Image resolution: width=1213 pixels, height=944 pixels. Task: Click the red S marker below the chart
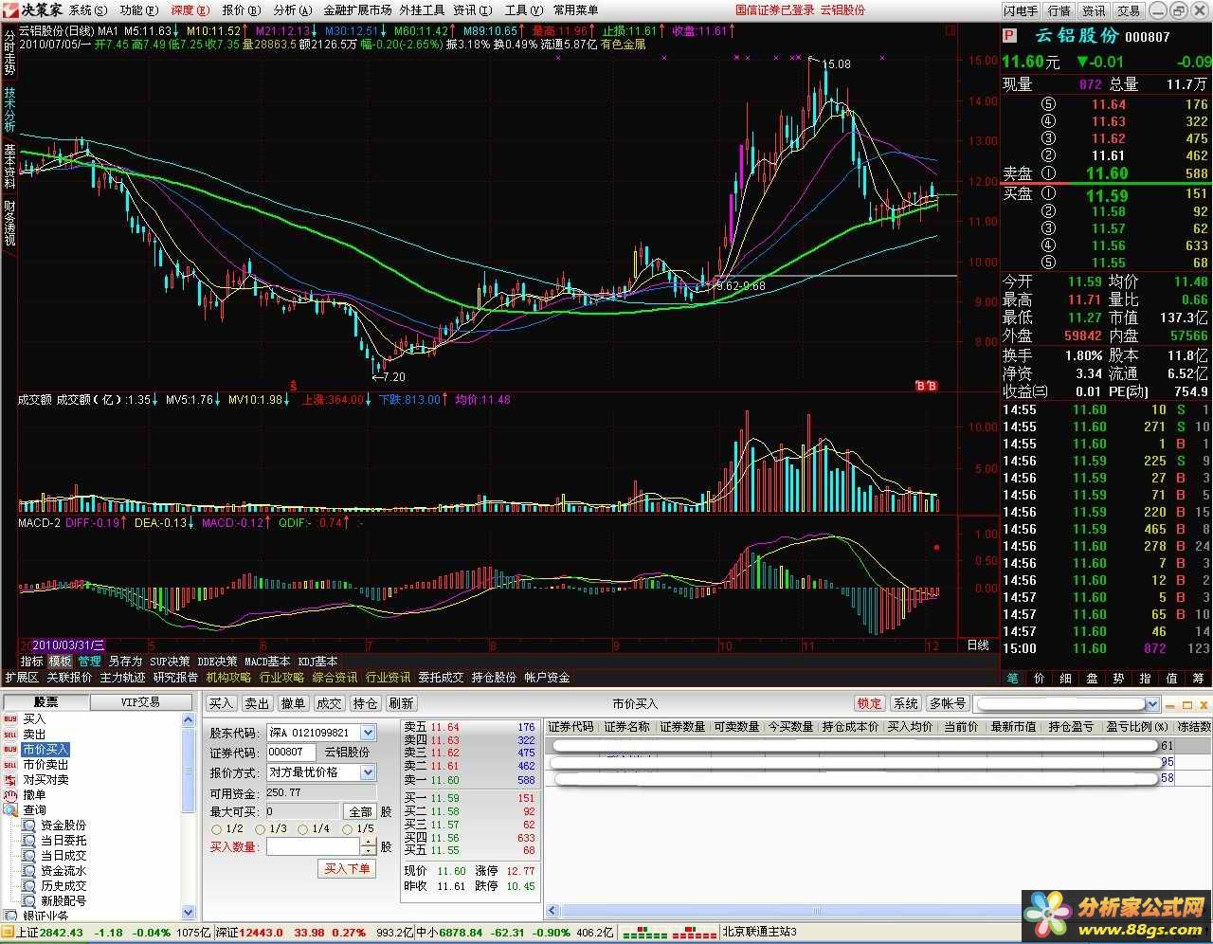click(x=294, y=386)
